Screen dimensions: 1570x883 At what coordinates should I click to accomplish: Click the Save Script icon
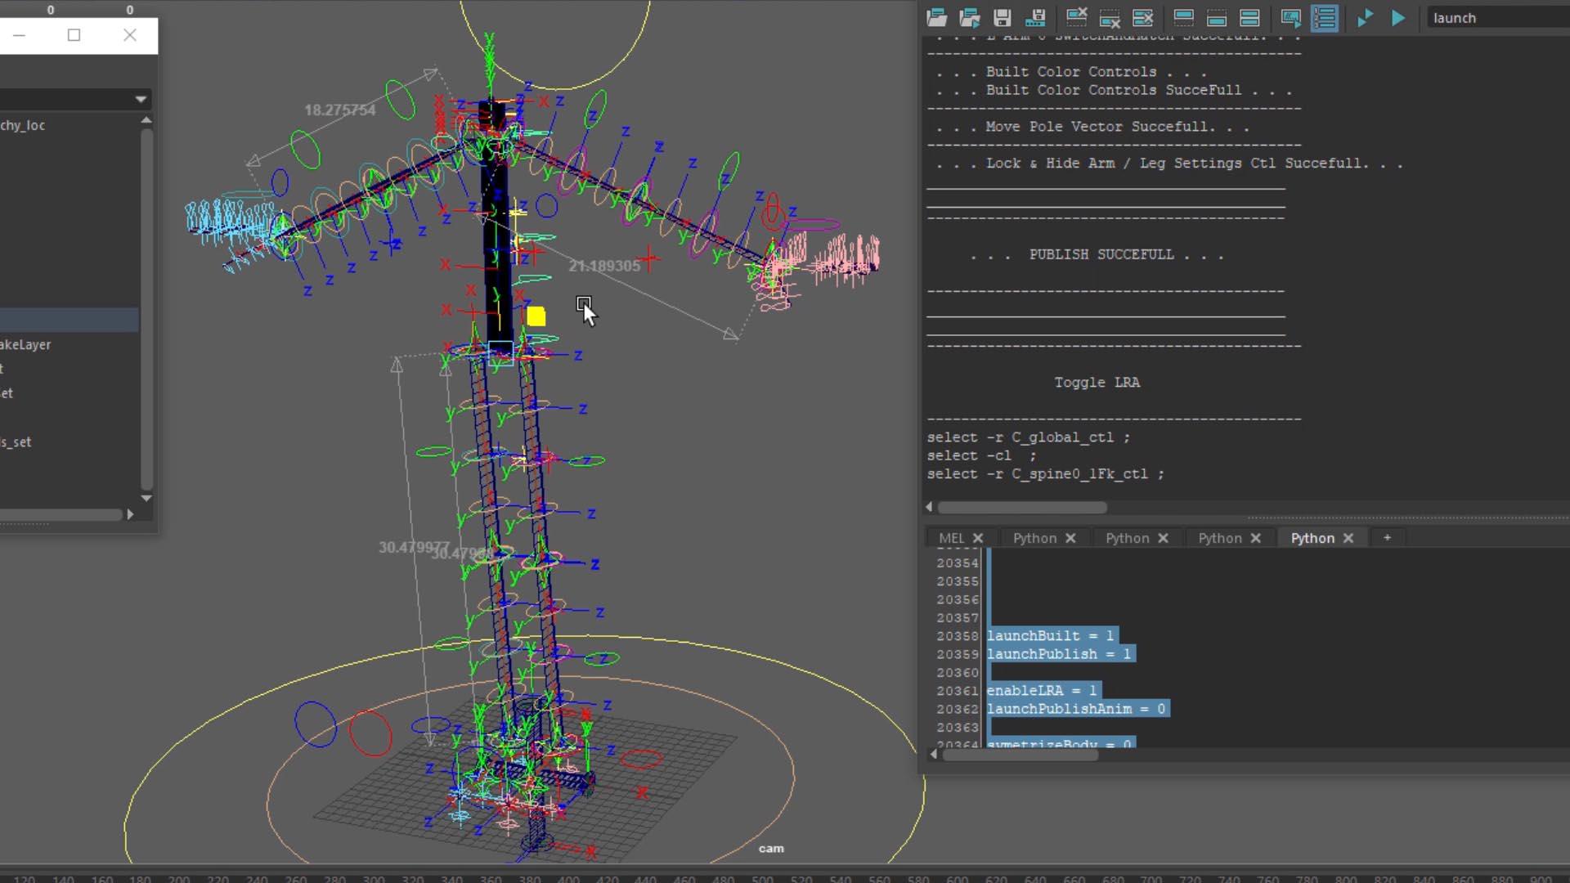(1003, 18)
